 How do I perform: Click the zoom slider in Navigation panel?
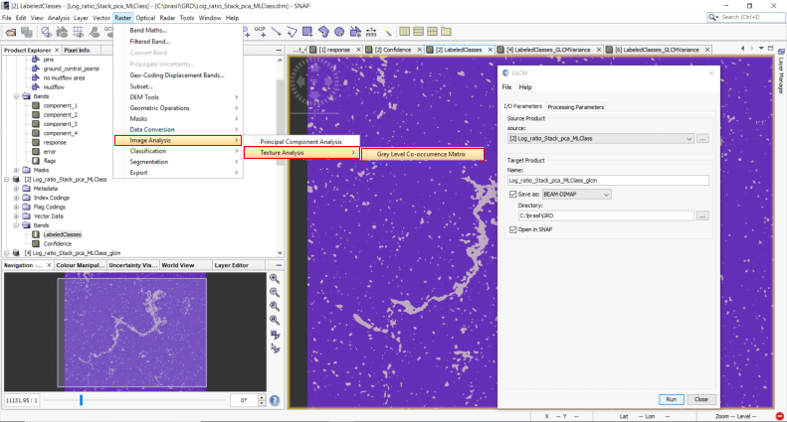81,400
